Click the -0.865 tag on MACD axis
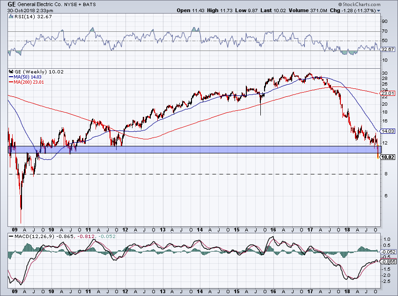Screen dimensions: 398x296 click(388, 262)
